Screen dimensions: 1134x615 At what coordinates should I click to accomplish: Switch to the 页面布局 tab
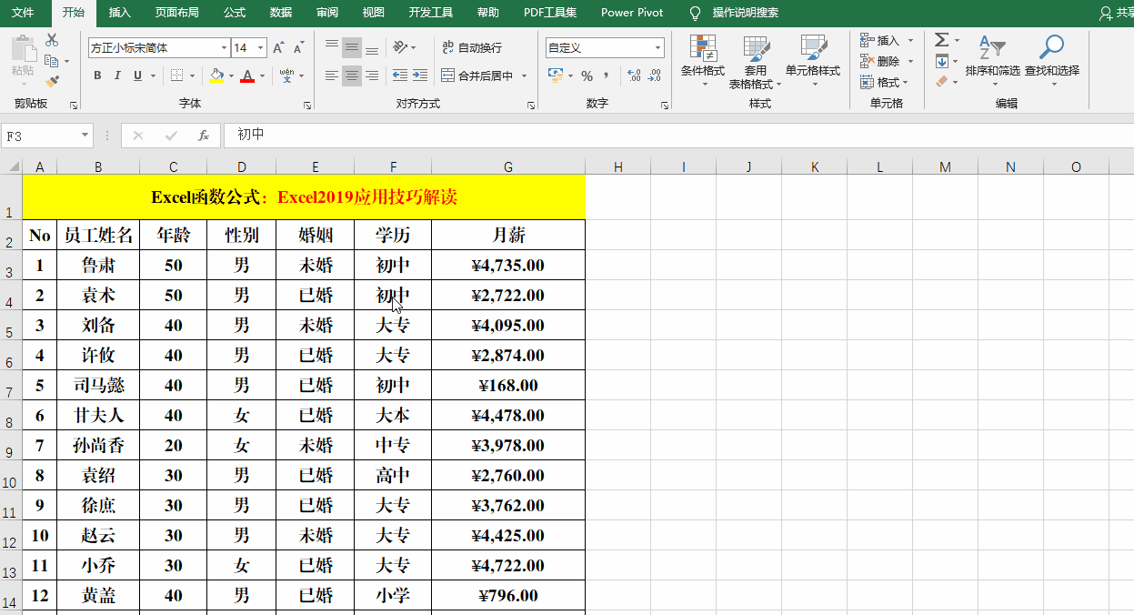point(176,13)
